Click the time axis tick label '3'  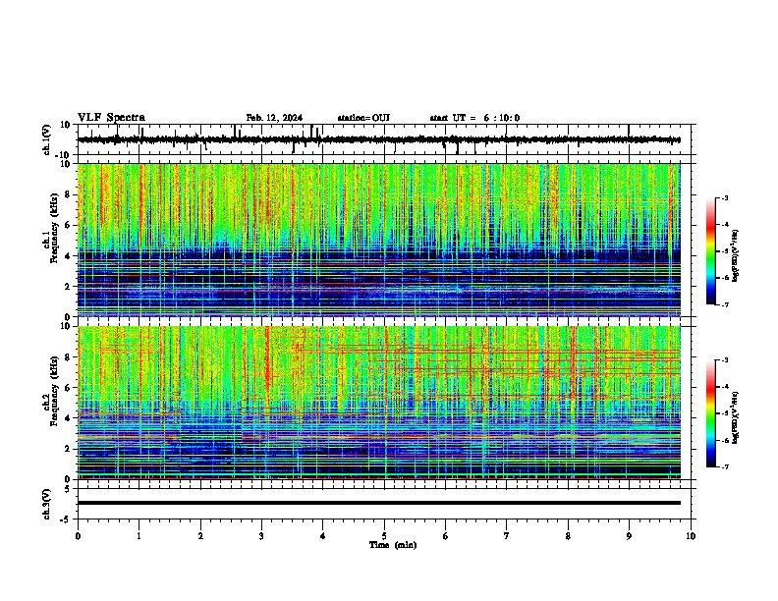pos(261,536)
